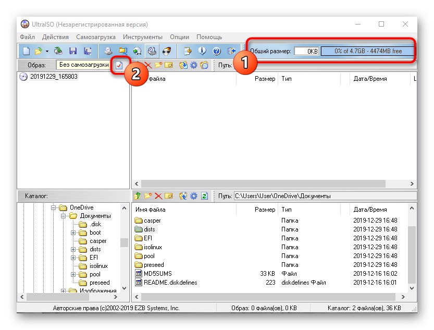The width and height of the screenshot is (434, 330).
Task: Collapse the OneDrive tree node
Action: click(x=53, y=207)
